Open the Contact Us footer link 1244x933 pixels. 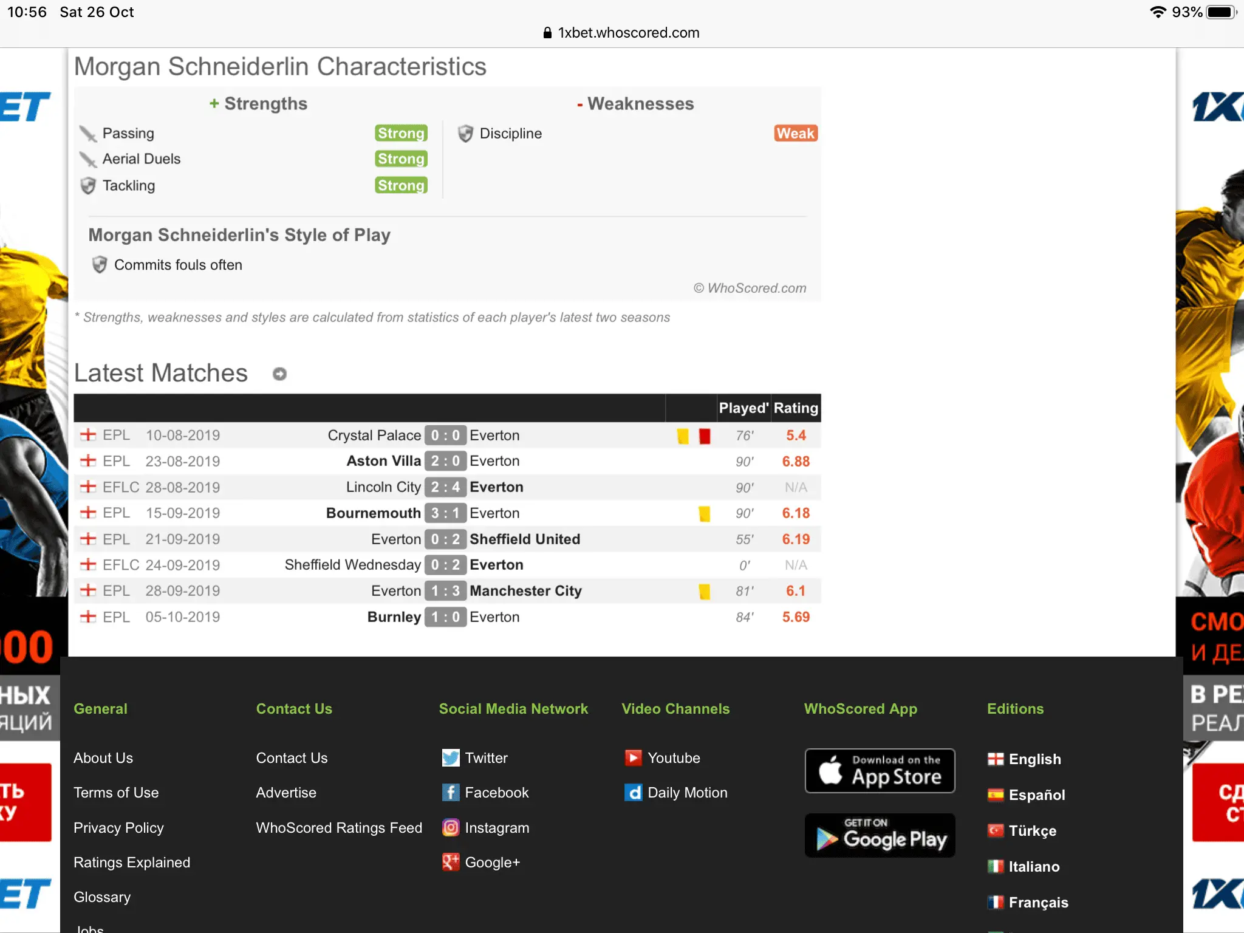click(x=292, y=758)
